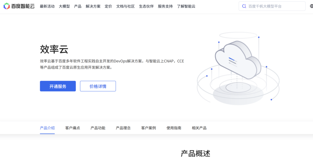Click the 价格详情 button
The height and width of the screenshot is (163, 313).
tap(98, 86)
